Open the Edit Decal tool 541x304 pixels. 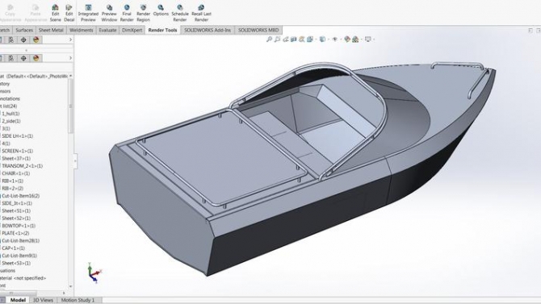(x=69, y=13)
